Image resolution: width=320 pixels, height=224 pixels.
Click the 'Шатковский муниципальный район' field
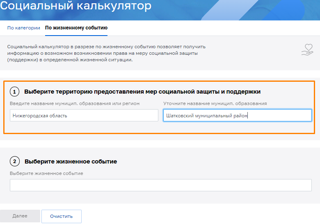click(x=238, y=115)
